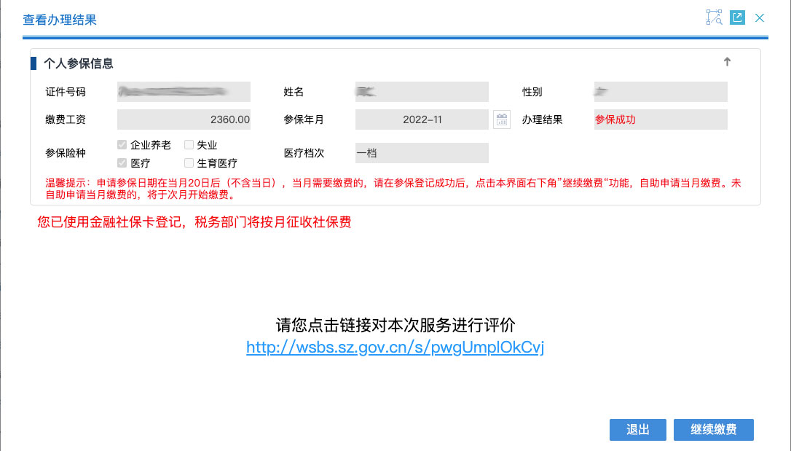Click the 缴费工资 field showing 2360.00
The image size is (791, 451).
click(184, 119)
